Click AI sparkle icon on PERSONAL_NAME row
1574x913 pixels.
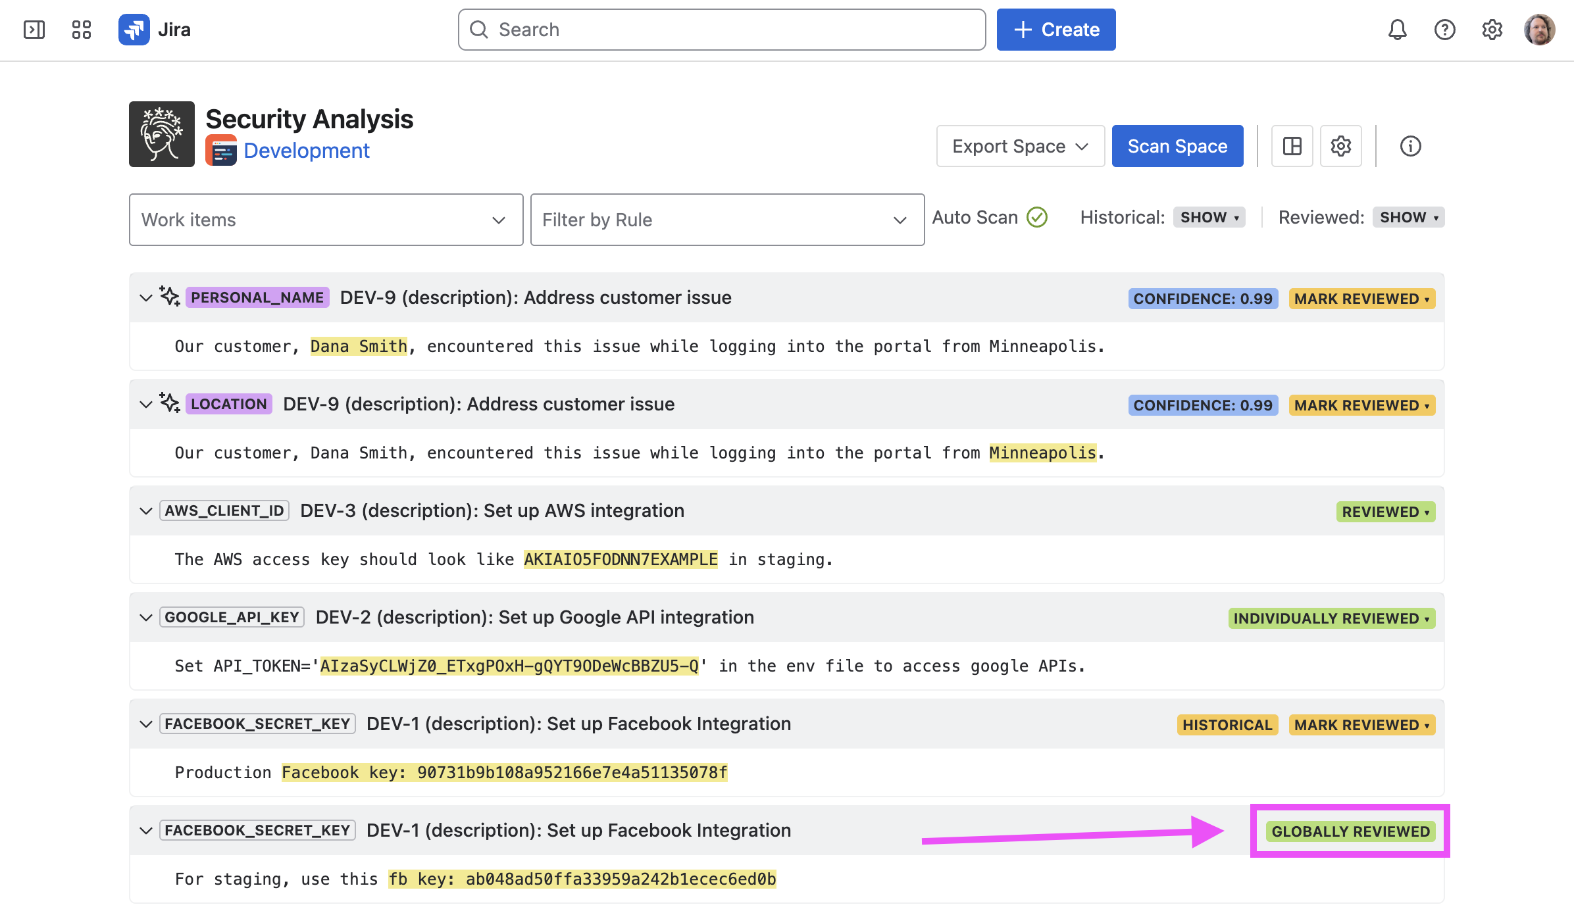click(170, 297)
